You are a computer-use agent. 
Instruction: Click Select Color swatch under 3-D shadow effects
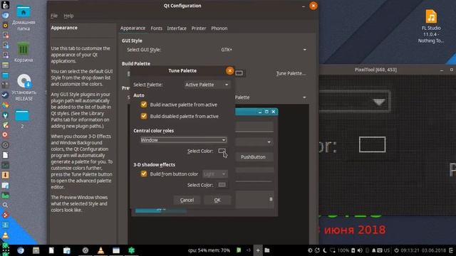[222, 185]
